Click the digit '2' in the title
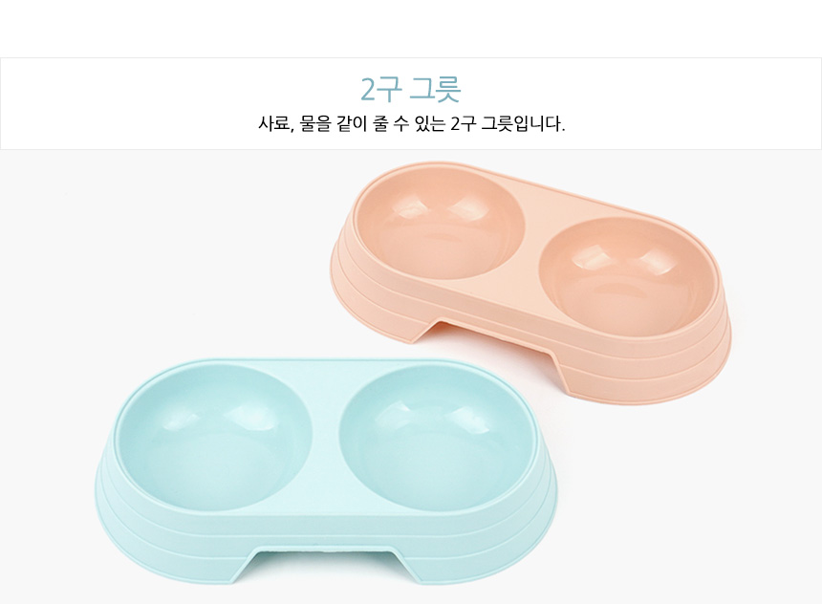The height and width of the screenshot is (604, 822). coord(369,90)
